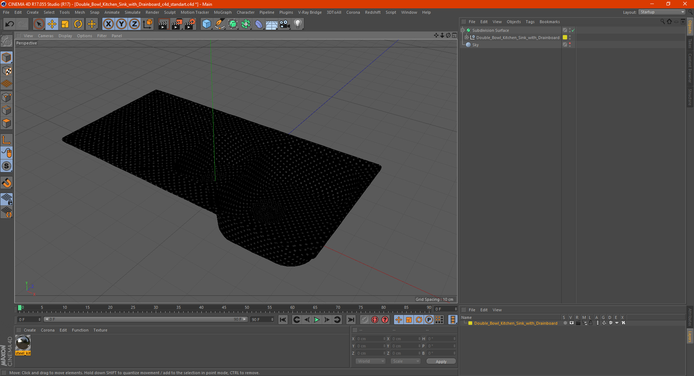Open Material Manager Texture menu
The image size is (694, 376).
[100, 330]
